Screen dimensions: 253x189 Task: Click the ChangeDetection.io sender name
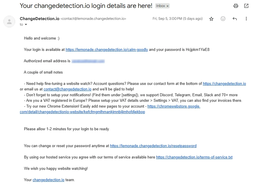39,19
